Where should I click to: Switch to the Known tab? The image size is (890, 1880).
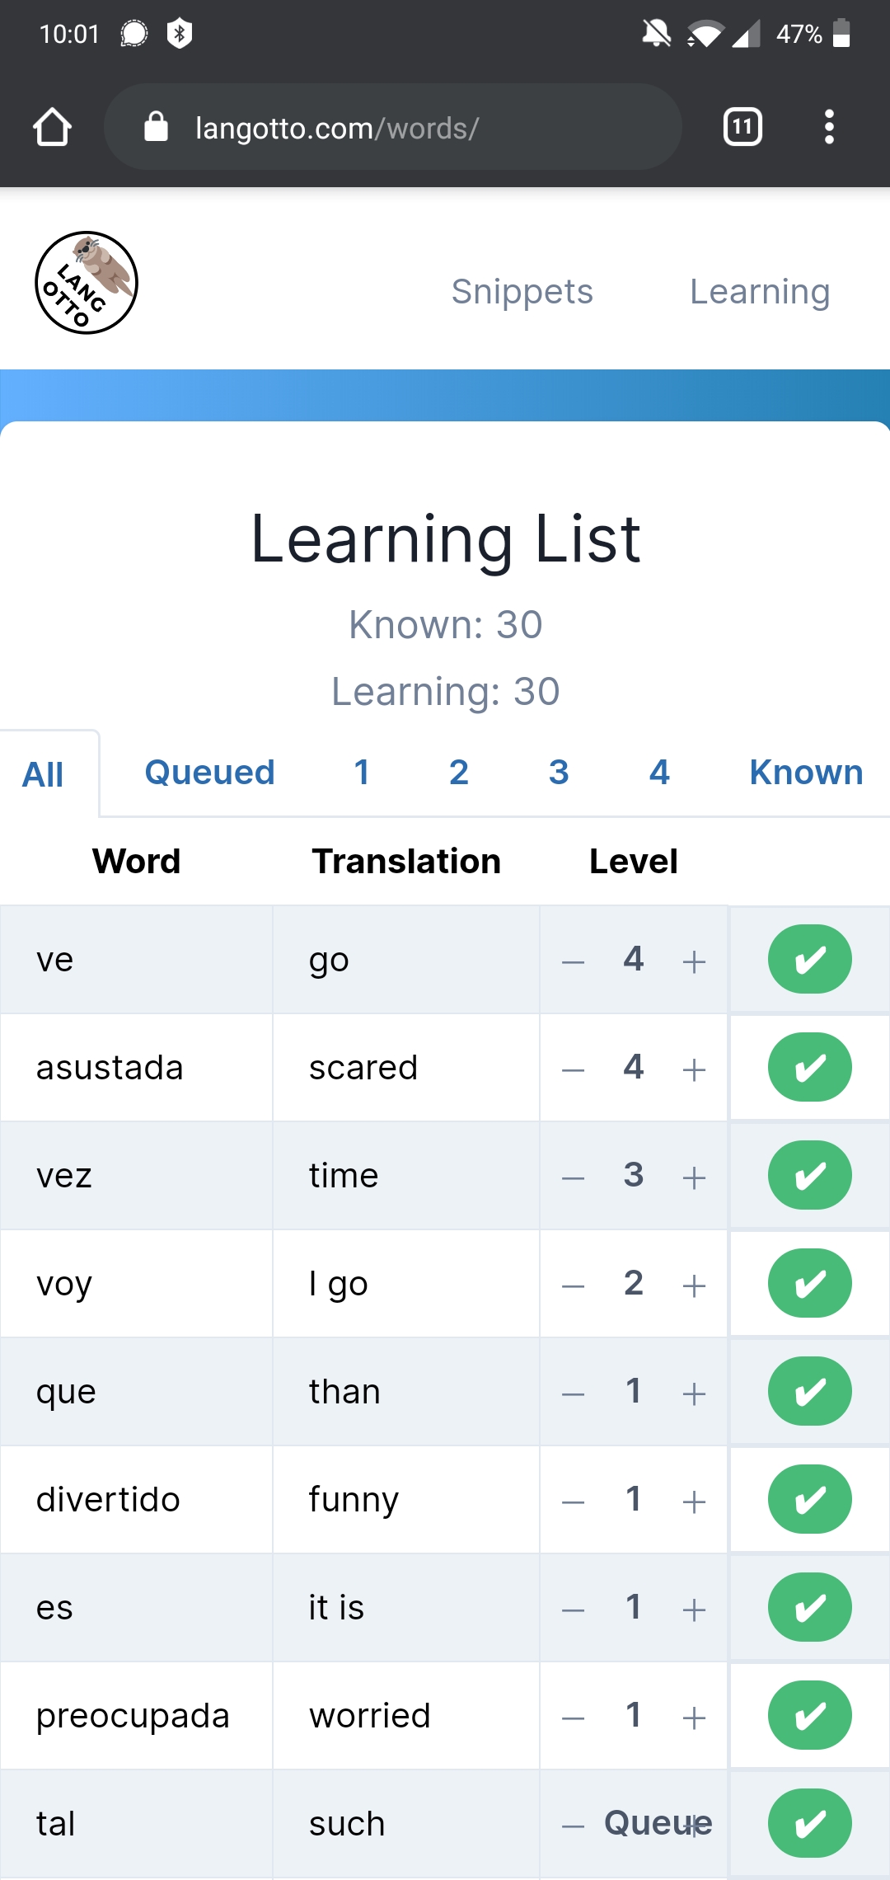(805, 773)
